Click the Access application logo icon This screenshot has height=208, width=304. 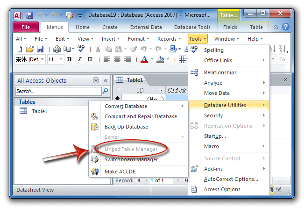point(17,15)
